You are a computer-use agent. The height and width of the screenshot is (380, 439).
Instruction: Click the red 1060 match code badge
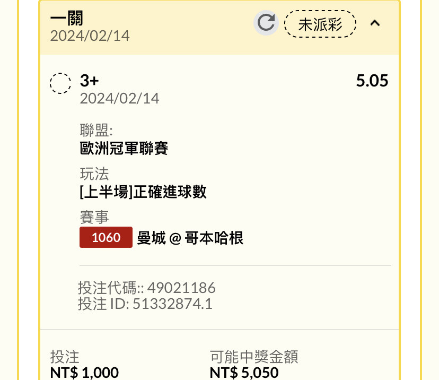click(x=106, y=237)
